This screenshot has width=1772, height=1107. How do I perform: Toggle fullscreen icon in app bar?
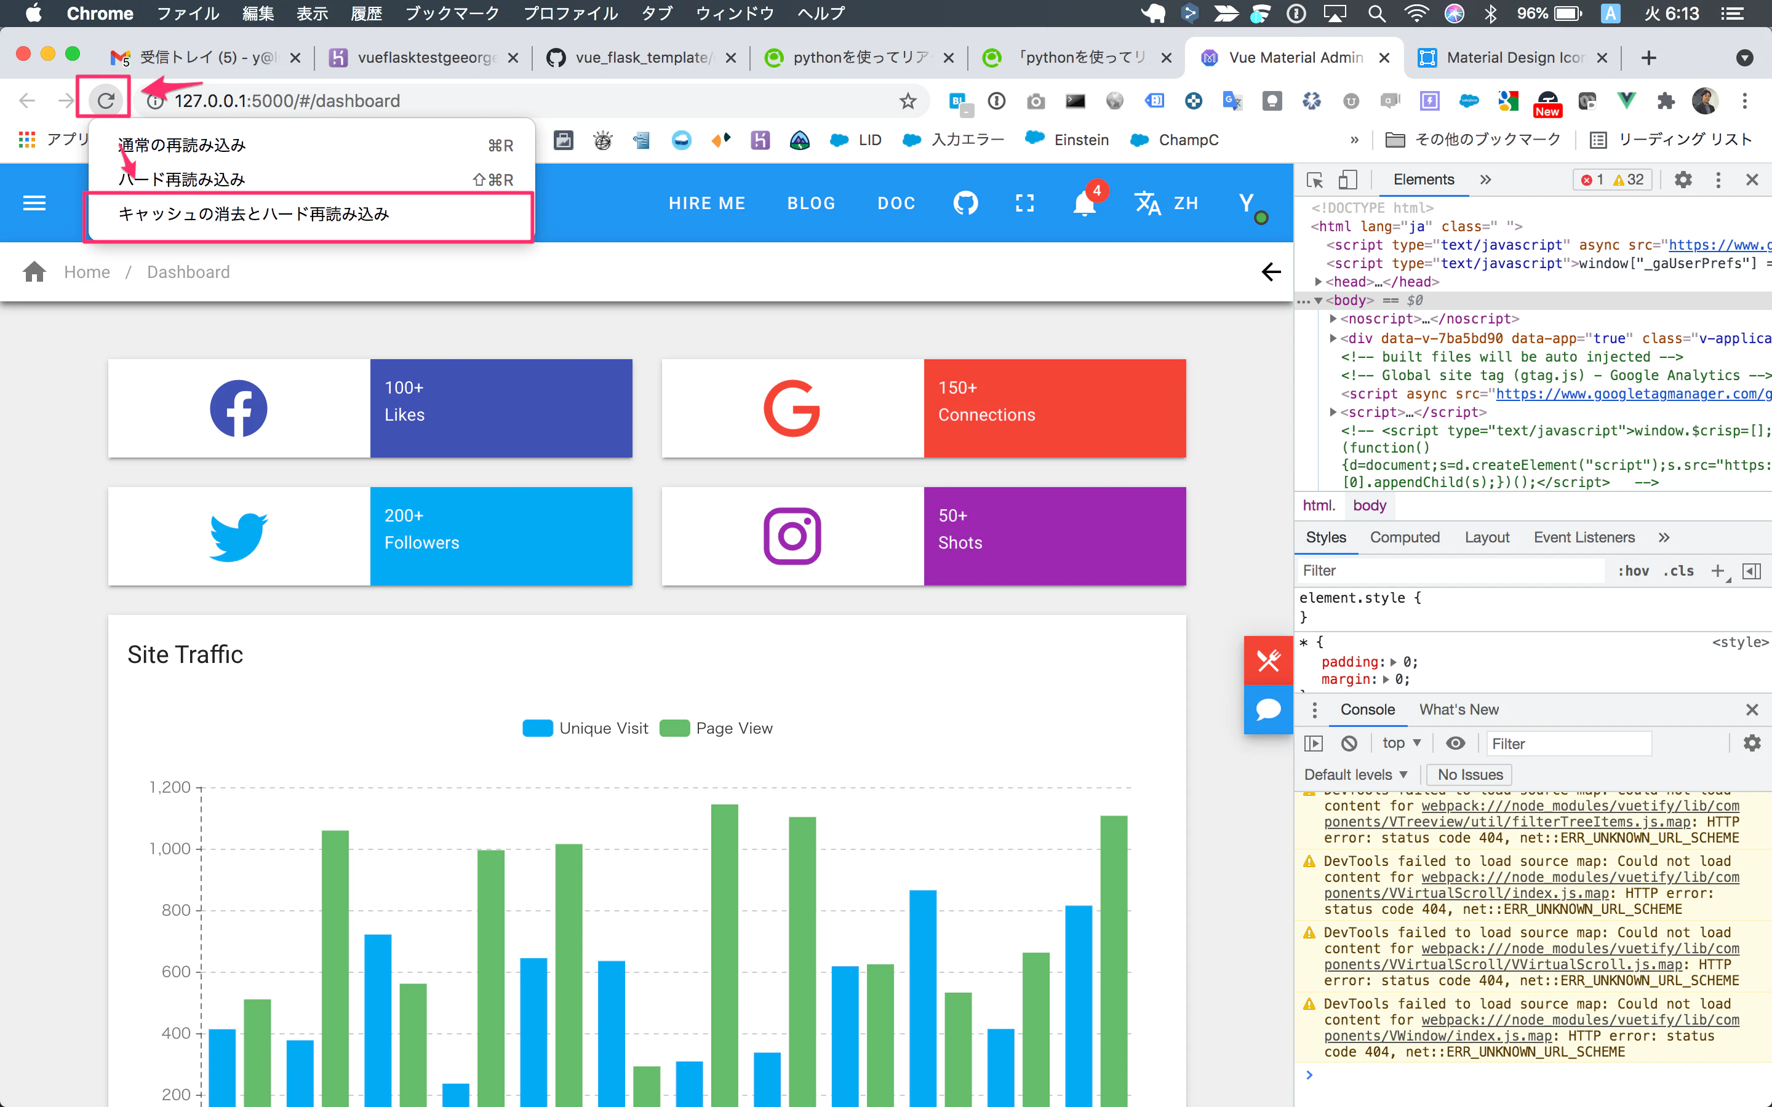[x=1024, y=203]
